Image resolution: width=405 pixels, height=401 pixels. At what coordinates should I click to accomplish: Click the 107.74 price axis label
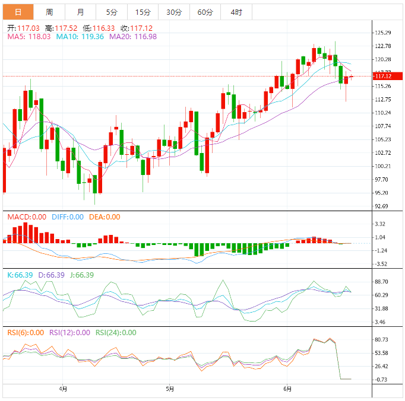[383, 126]
